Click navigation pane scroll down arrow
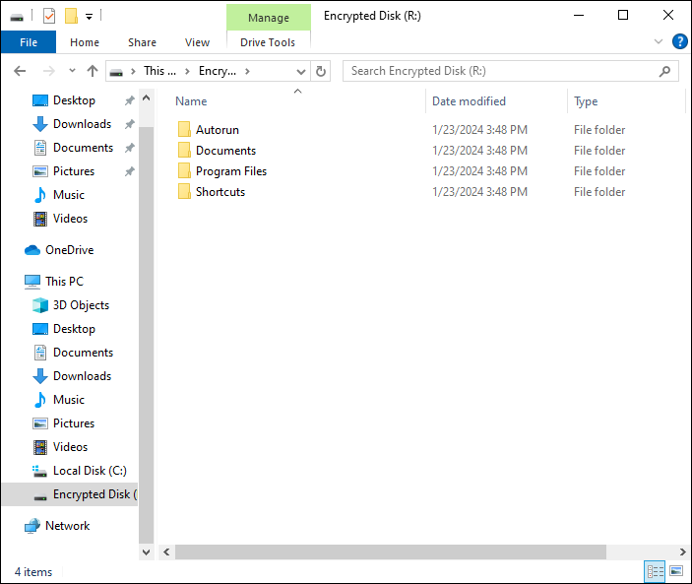Image resolution: width=692 pixels, height=584 pixels. click(x=146, y=552)
